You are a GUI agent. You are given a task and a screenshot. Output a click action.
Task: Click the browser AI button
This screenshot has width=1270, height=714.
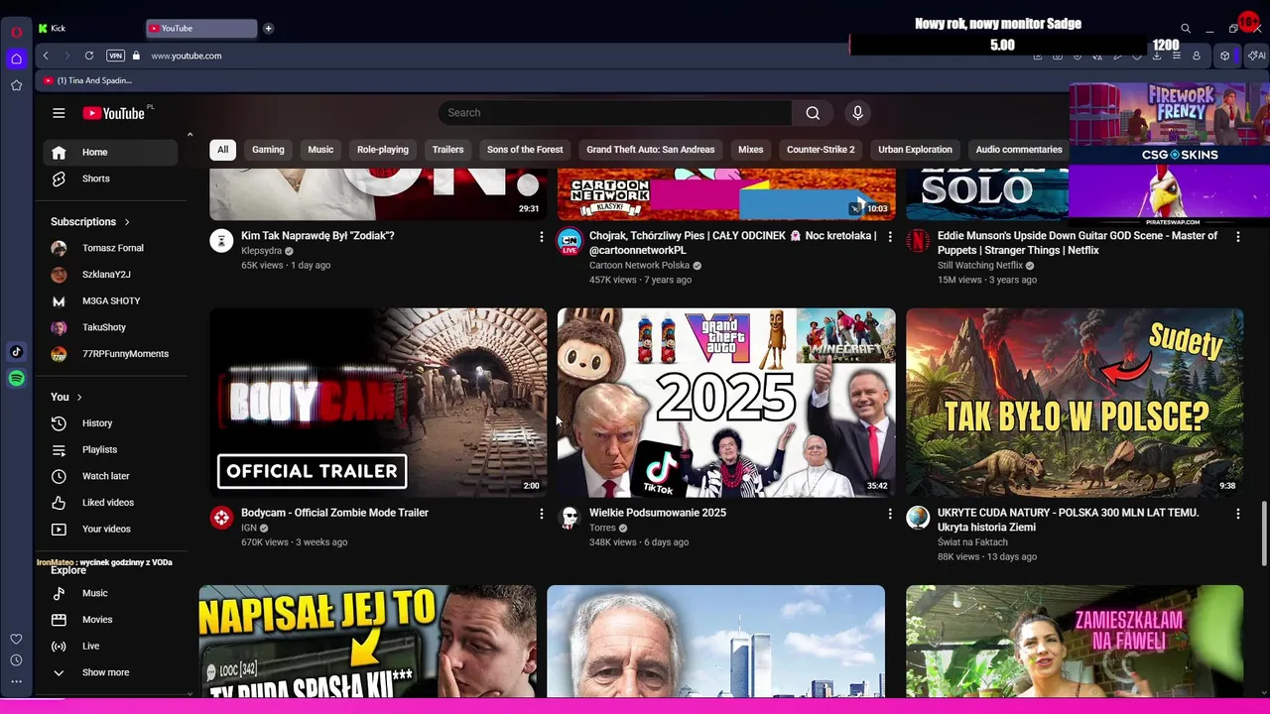tap(1256, 56)
